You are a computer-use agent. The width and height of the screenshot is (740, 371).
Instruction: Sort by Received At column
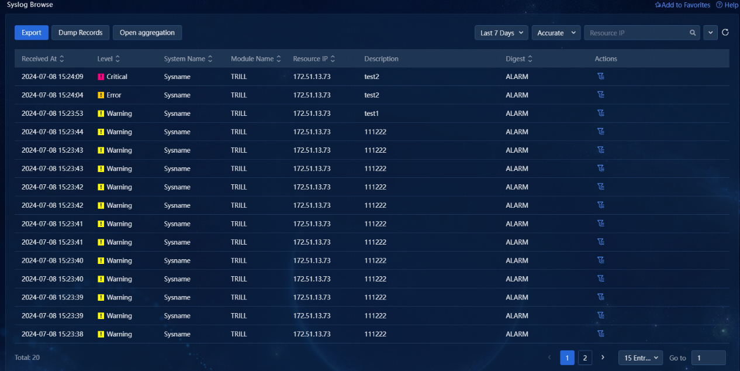[62, 59]
